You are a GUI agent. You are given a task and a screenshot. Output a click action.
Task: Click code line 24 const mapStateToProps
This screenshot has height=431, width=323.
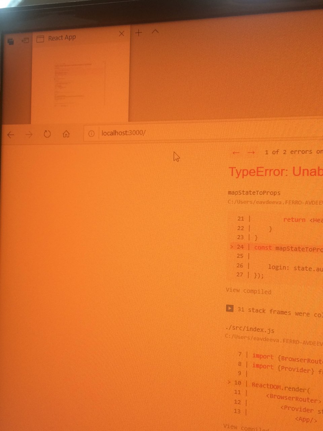276,248
